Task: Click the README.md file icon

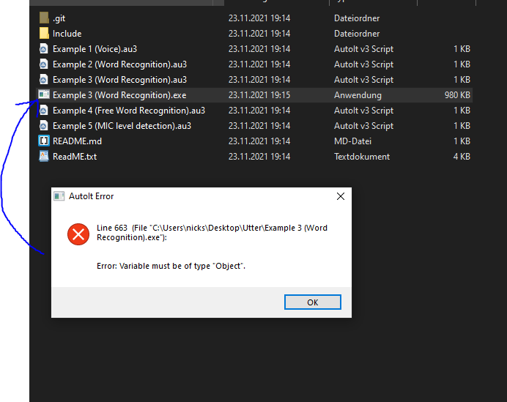Action: [x=44, y=141]
